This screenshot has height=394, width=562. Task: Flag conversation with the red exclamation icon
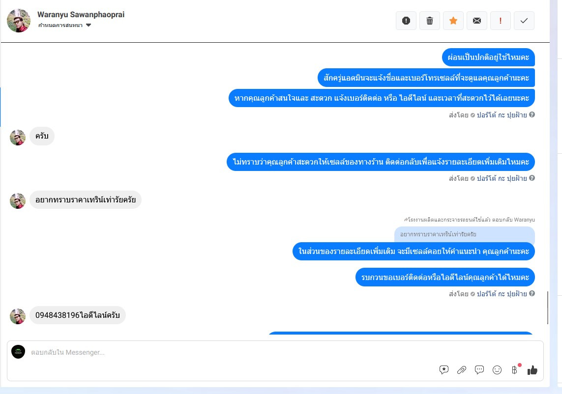click(x=501, y=21)
